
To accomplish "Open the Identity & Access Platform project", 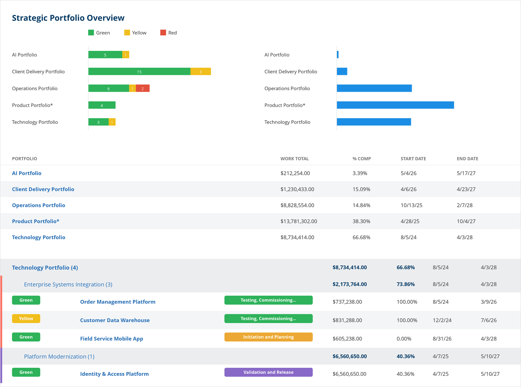I will tap(114, 374).
